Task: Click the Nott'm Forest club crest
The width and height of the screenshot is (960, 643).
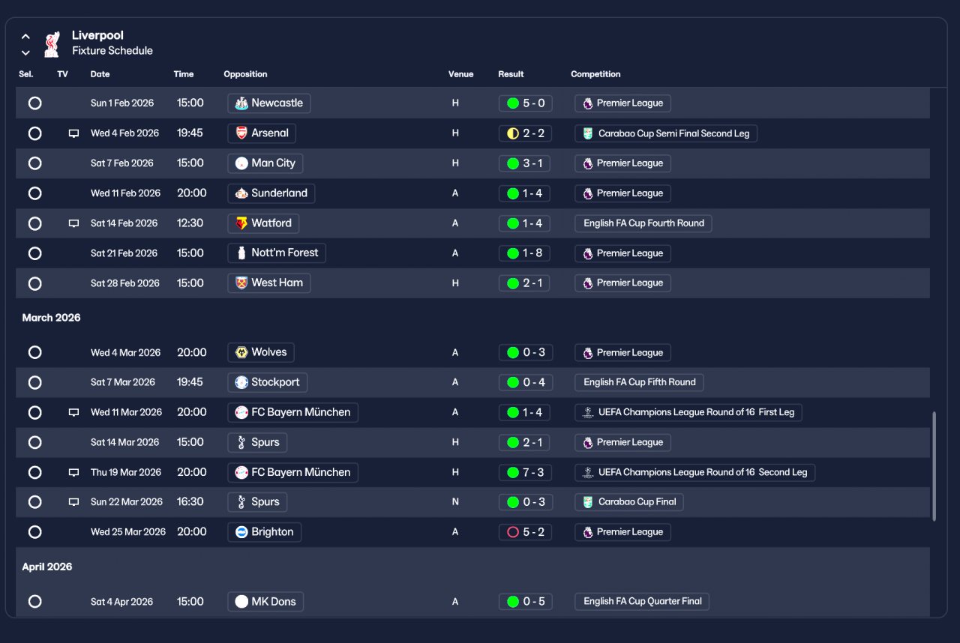Action: pos(241,253)
